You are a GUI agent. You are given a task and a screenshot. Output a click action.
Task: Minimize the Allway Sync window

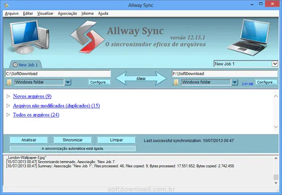click(252, 4)
